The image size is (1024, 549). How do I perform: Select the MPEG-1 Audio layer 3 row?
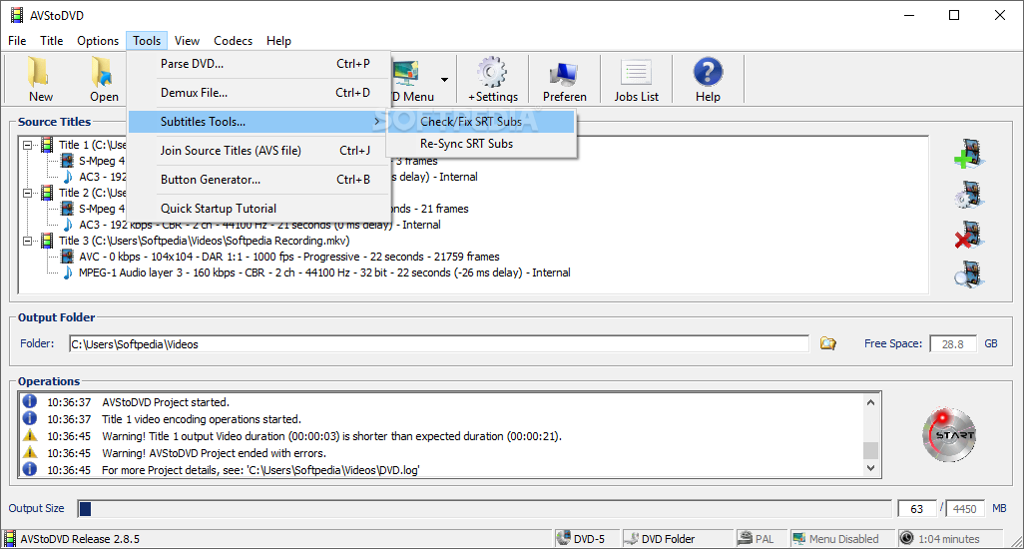pyautogui.click(x=324, y=273)
